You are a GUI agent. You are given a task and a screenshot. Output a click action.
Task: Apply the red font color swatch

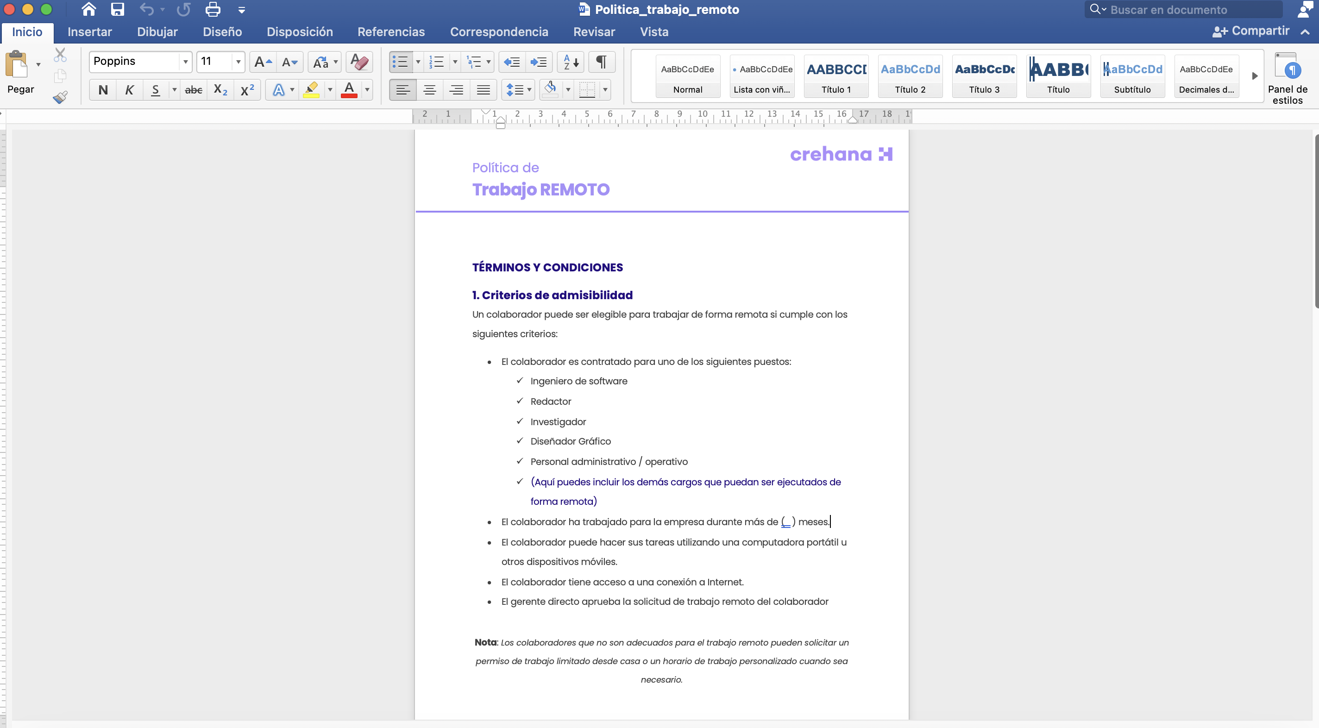coord(349,90)
